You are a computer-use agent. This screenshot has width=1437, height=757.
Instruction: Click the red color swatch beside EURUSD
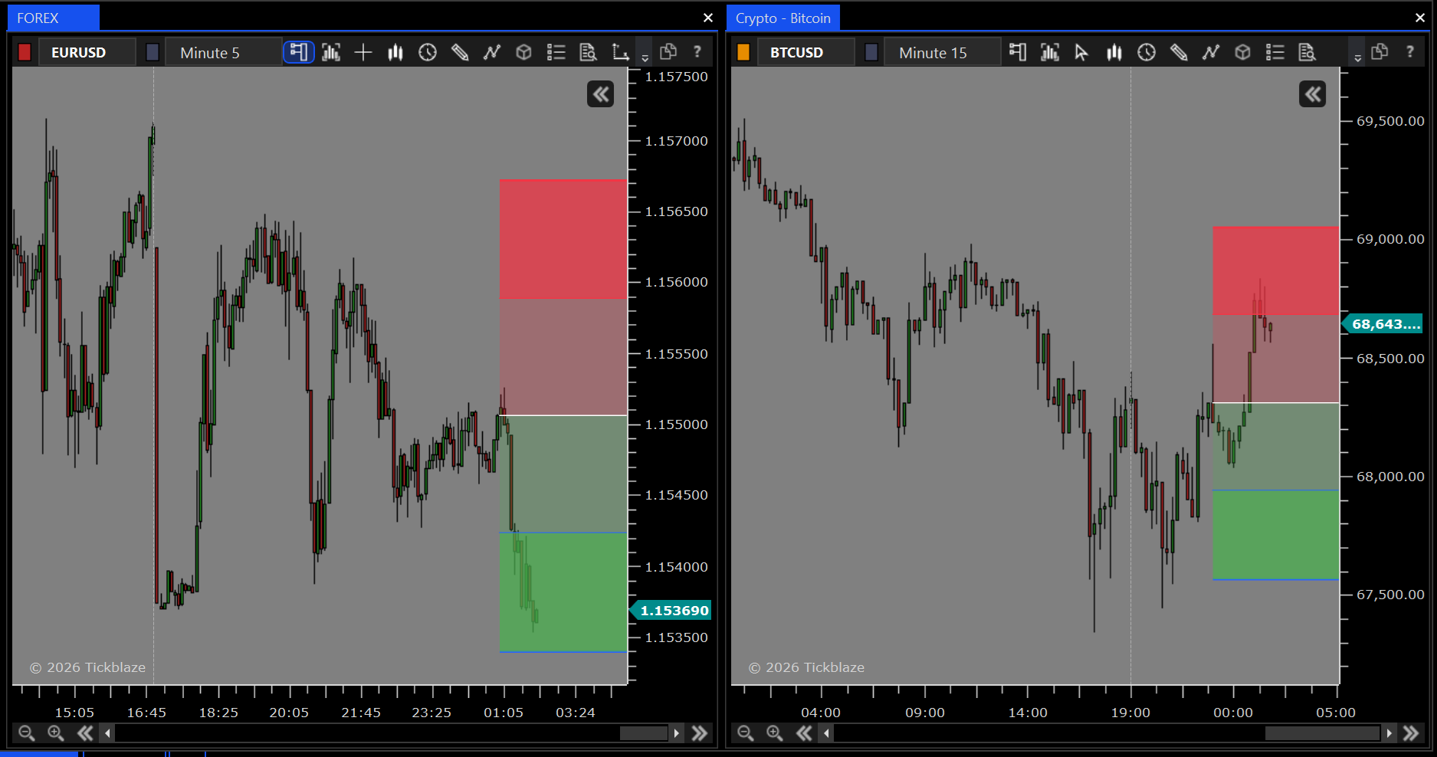(25, 52)
